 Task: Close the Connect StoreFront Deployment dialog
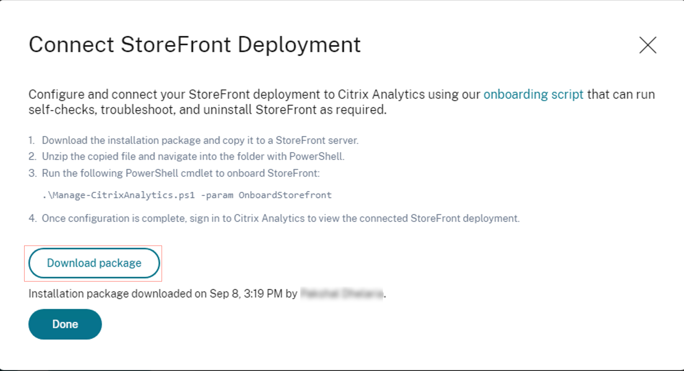pyautogui.click(x=648, y=45)
